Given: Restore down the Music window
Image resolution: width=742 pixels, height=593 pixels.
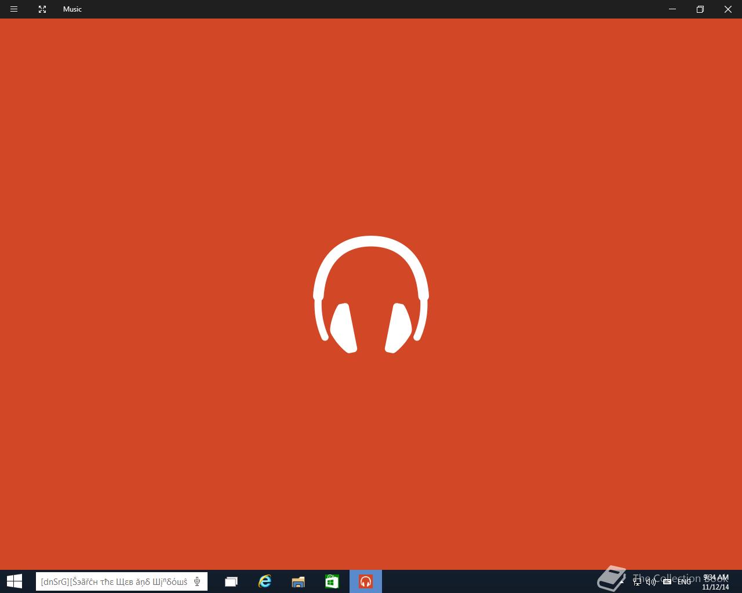Looking at the screenshot, I should click(x=700, y=9).
